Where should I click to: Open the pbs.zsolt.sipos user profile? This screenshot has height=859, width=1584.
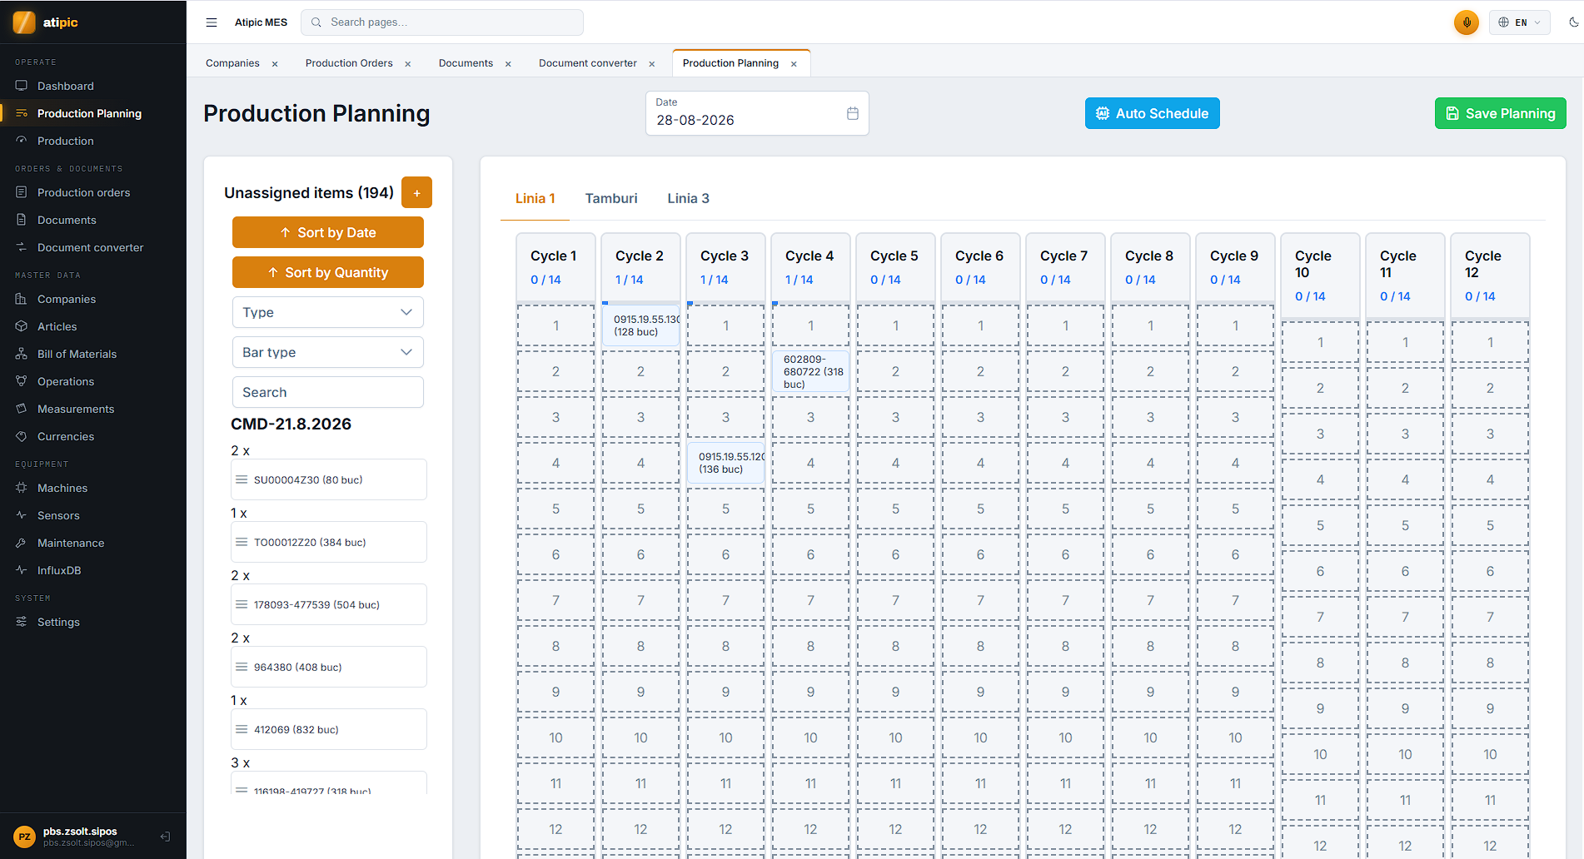(x=88, y=837)
